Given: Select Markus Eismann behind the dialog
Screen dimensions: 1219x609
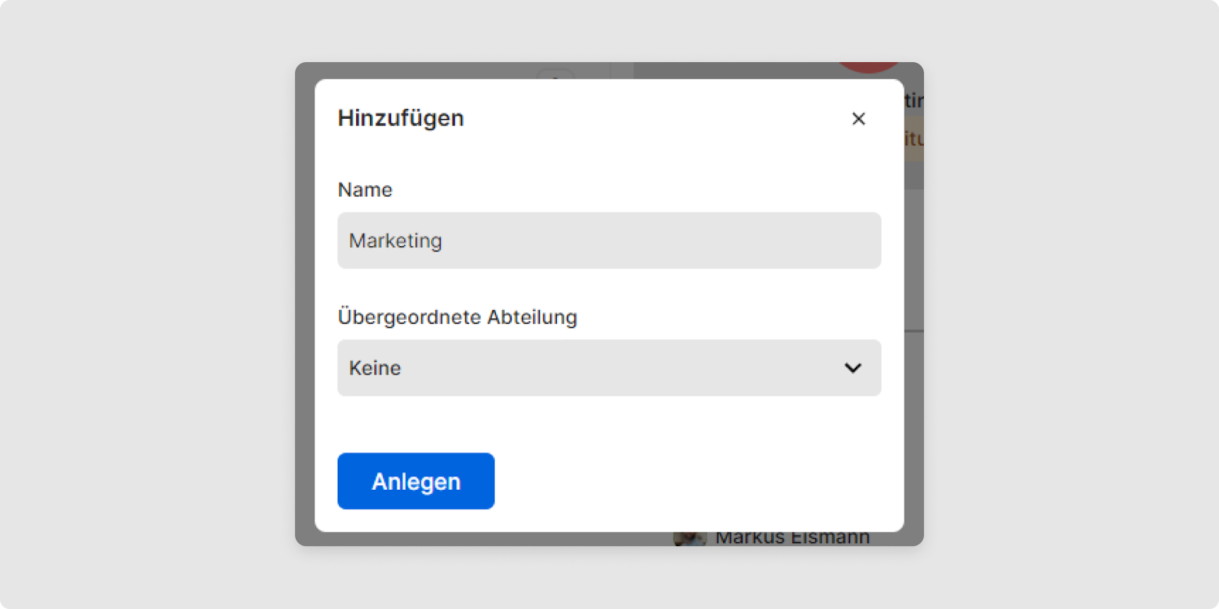Looking at the screenshot, I should pos(792,539).
